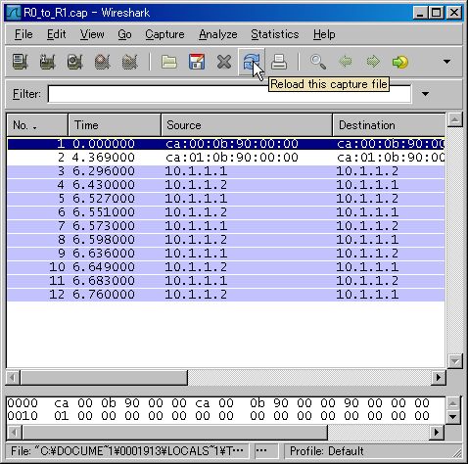Maximize the Wireshark window
The width and height of the screenshot is (468, 464).
pyautogui.click(x=437, y=13)
